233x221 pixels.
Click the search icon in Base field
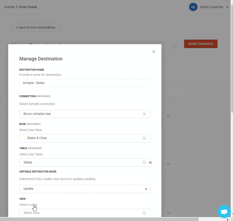pos(144,138)
